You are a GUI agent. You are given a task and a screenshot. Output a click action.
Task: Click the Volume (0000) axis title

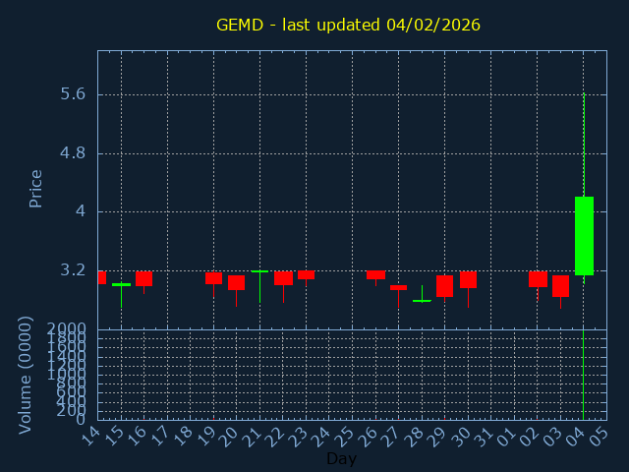tap(27, 375)
